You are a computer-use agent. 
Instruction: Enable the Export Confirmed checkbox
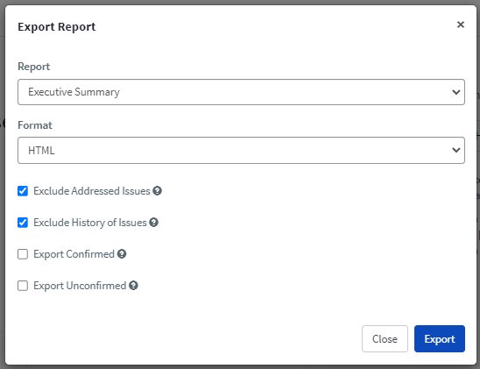pyautogui.click(x=23, y=254)
